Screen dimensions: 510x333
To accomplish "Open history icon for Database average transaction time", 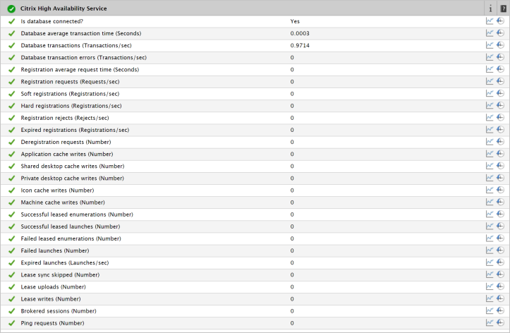I will [500, 33].
